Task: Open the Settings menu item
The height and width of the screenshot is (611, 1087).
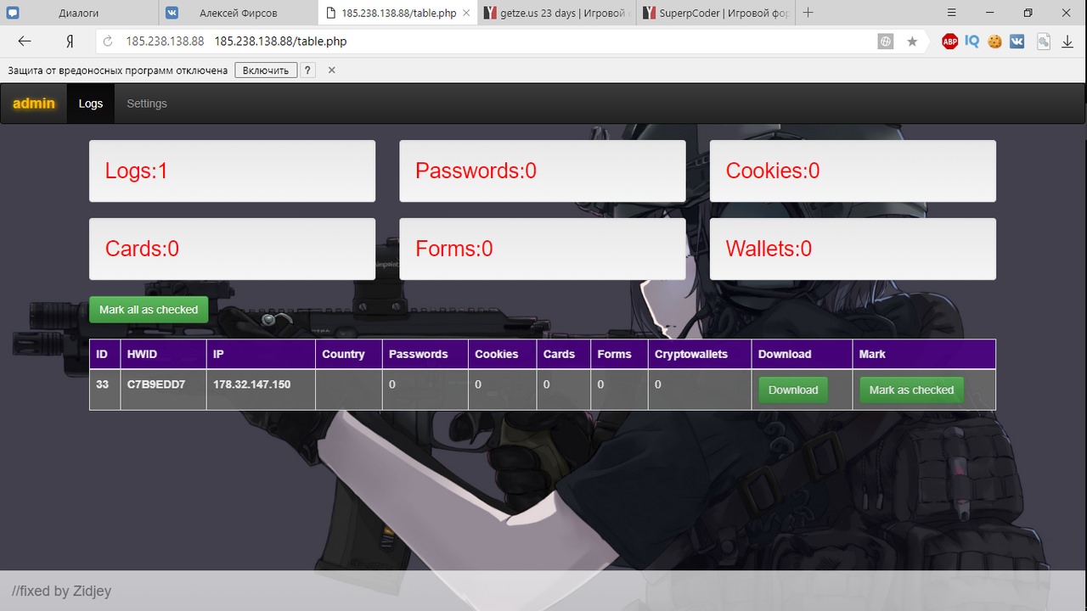Action: (147, 104)
